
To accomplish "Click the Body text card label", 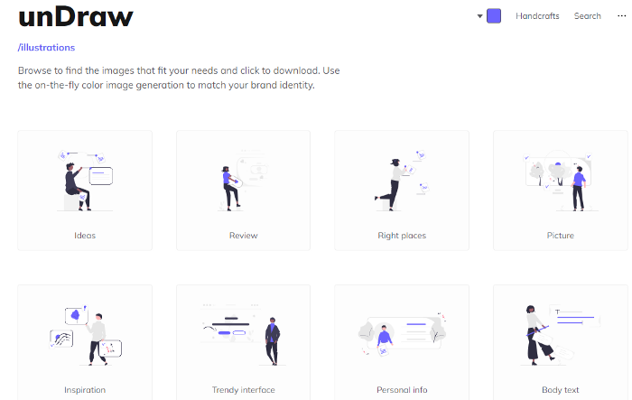I will point(561,390).
